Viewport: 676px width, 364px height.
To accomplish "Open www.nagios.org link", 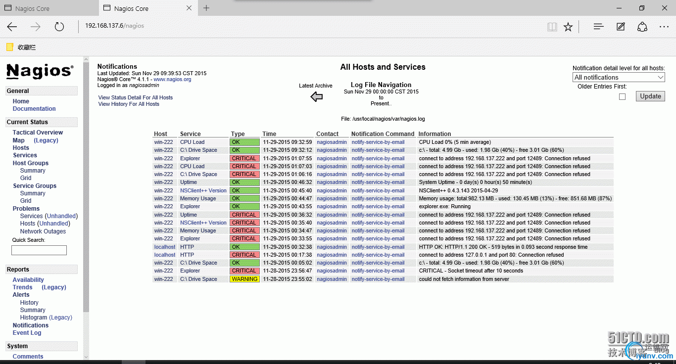I will (x=172, y=79).
